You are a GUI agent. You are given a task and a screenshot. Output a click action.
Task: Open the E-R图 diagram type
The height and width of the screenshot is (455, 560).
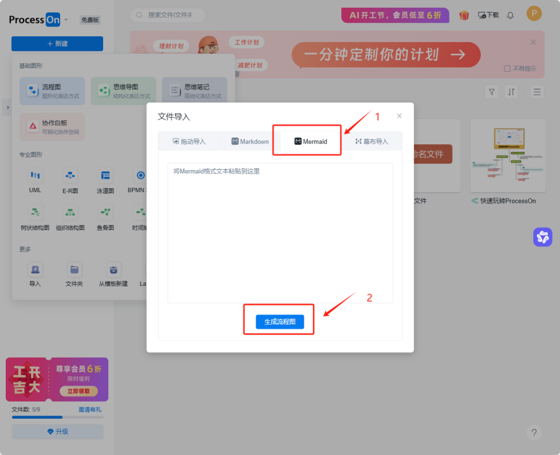tap(70, 176)
